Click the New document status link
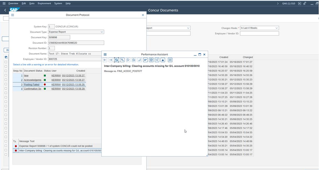Screen dimensions: 324x170 [26, 76]
